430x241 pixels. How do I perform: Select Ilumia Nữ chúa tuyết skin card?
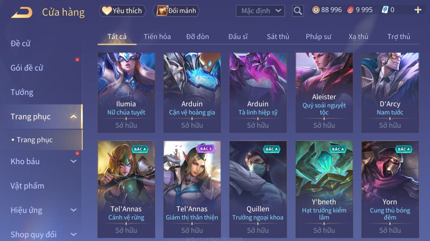coord(126,93)
